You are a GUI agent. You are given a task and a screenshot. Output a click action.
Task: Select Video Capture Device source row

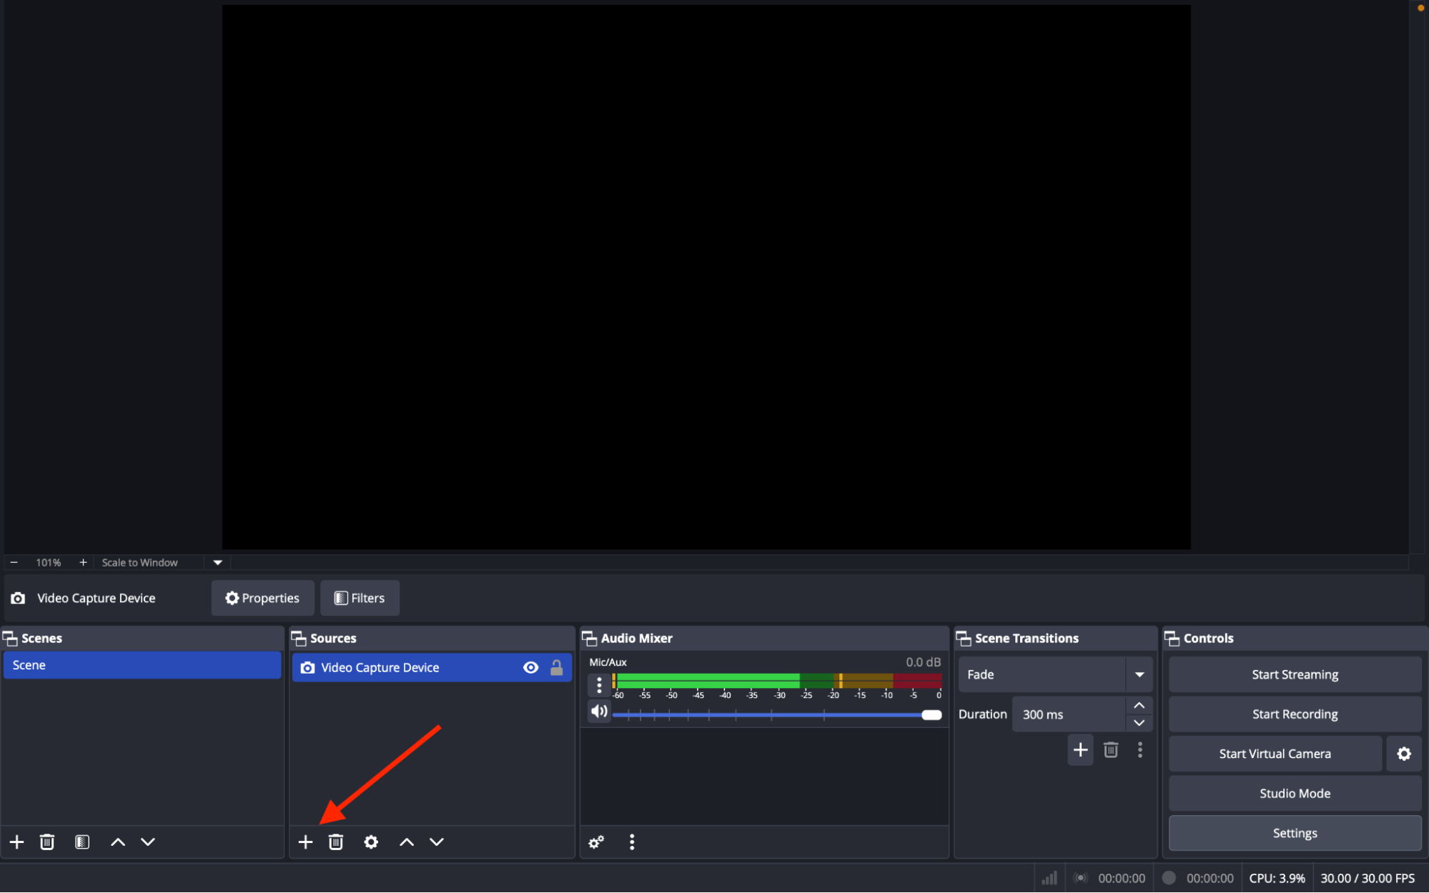coord(432,668)
